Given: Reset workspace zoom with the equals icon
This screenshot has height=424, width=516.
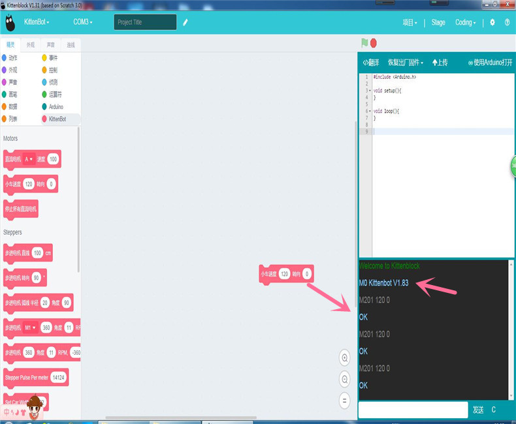Looking at the screenshot, I should [x=345, y=401].
